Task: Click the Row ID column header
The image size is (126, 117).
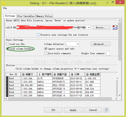Action: (13, 74)
